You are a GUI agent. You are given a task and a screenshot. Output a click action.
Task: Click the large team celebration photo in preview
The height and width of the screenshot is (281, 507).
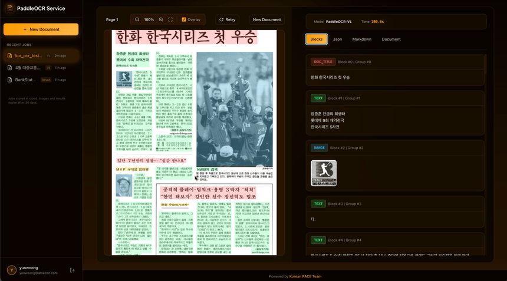[x=235, y=109]
